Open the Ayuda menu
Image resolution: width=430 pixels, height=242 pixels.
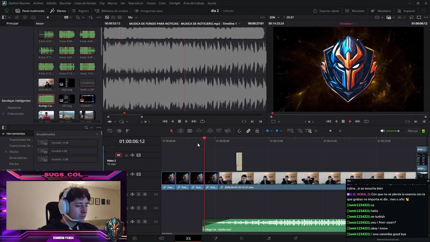point(212,3)
